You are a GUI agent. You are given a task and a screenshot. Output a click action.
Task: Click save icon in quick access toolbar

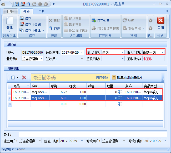click(x=17, y=4)
